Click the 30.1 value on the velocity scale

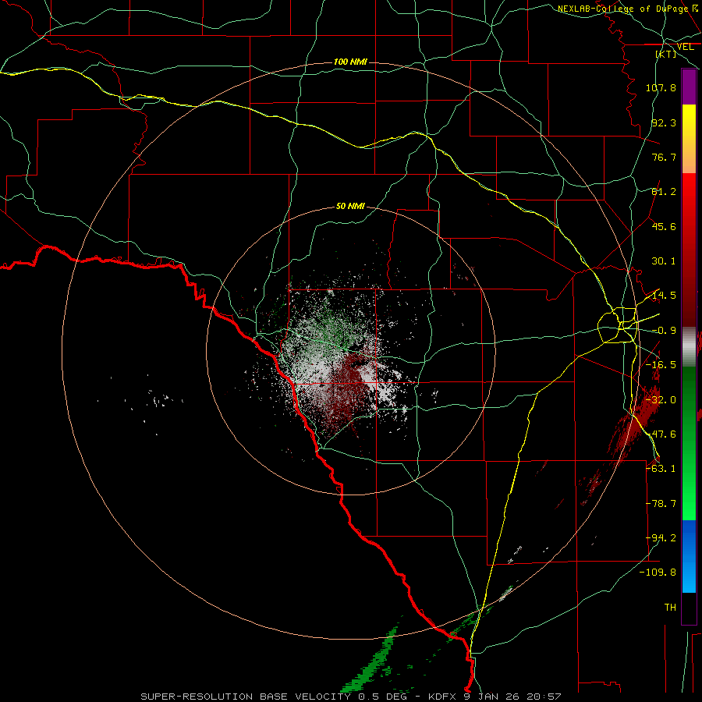pos(664,261)
